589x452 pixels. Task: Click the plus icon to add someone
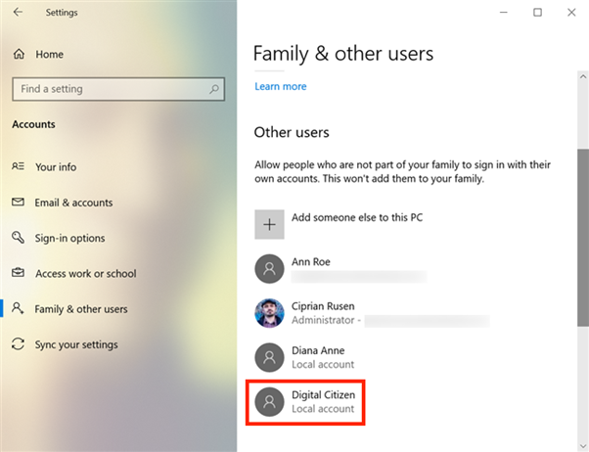[x=269, y=224]
